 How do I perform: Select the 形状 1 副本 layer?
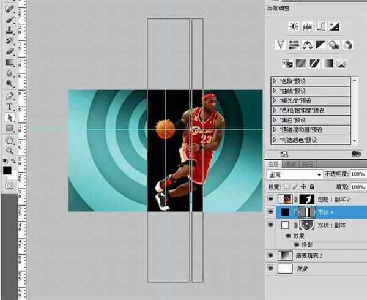[x=333, y=225]
